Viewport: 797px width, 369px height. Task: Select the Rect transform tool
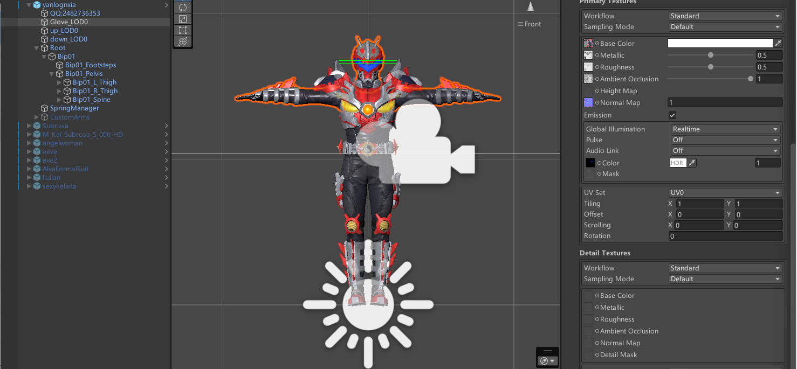pyautogui.click(x=183, y=30)
